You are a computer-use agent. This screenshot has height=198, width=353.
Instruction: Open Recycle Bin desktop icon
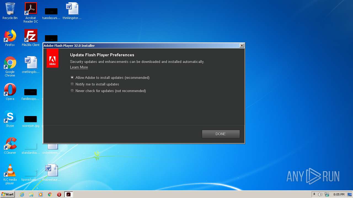[x=10, y=11]
